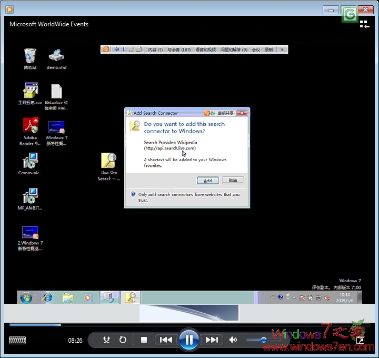Click the Action Center flag tray icon

[302, 298]
